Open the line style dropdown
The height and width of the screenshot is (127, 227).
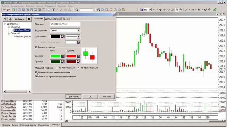[x=79, y=36]
